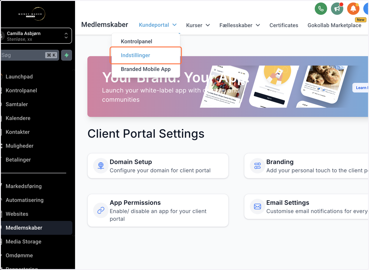The height and width of the screenshot is (270, 369).
Task: Click the Medlemskaber page heading
Action: pyautogui.click(x=105, y=25)
